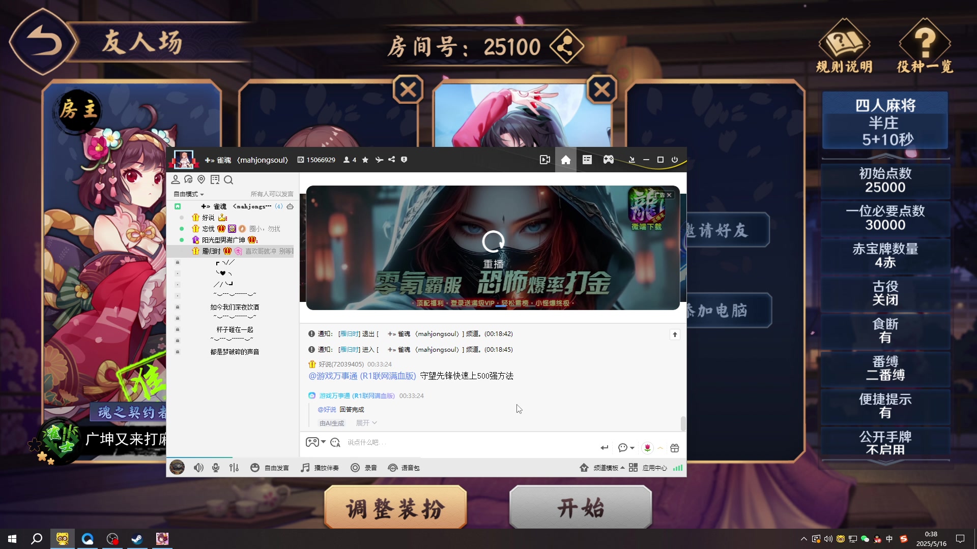Click the scroll-to-top arrow in the chat log
This screenshot has width=977, height=549.
point(675,334)
